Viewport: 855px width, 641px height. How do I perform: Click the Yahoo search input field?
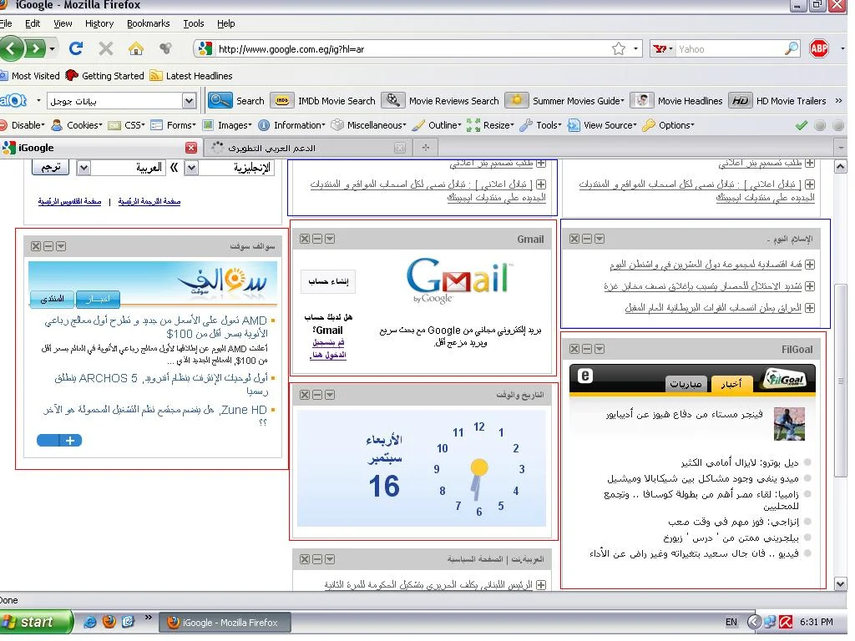pyautogui.click(x=726, y=49)
